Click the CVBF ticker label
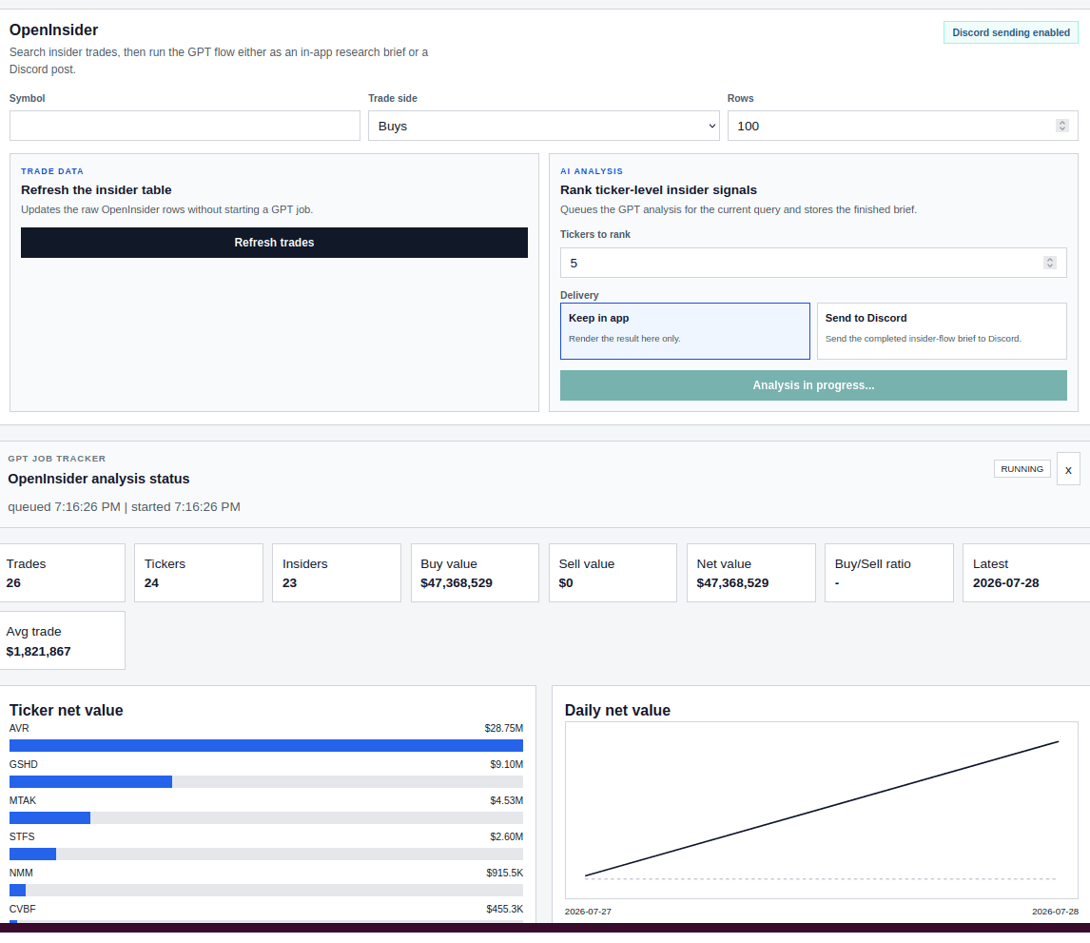Screen dimensions: 1090x943 point(22,909)
